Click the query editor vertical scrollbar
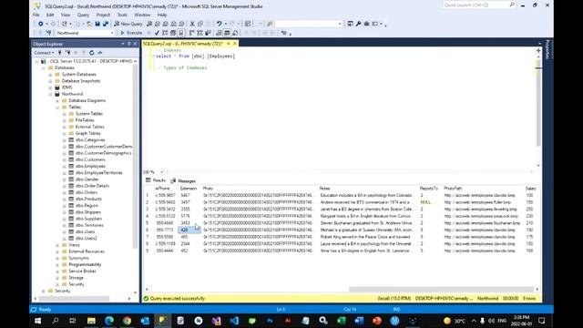 538,108
